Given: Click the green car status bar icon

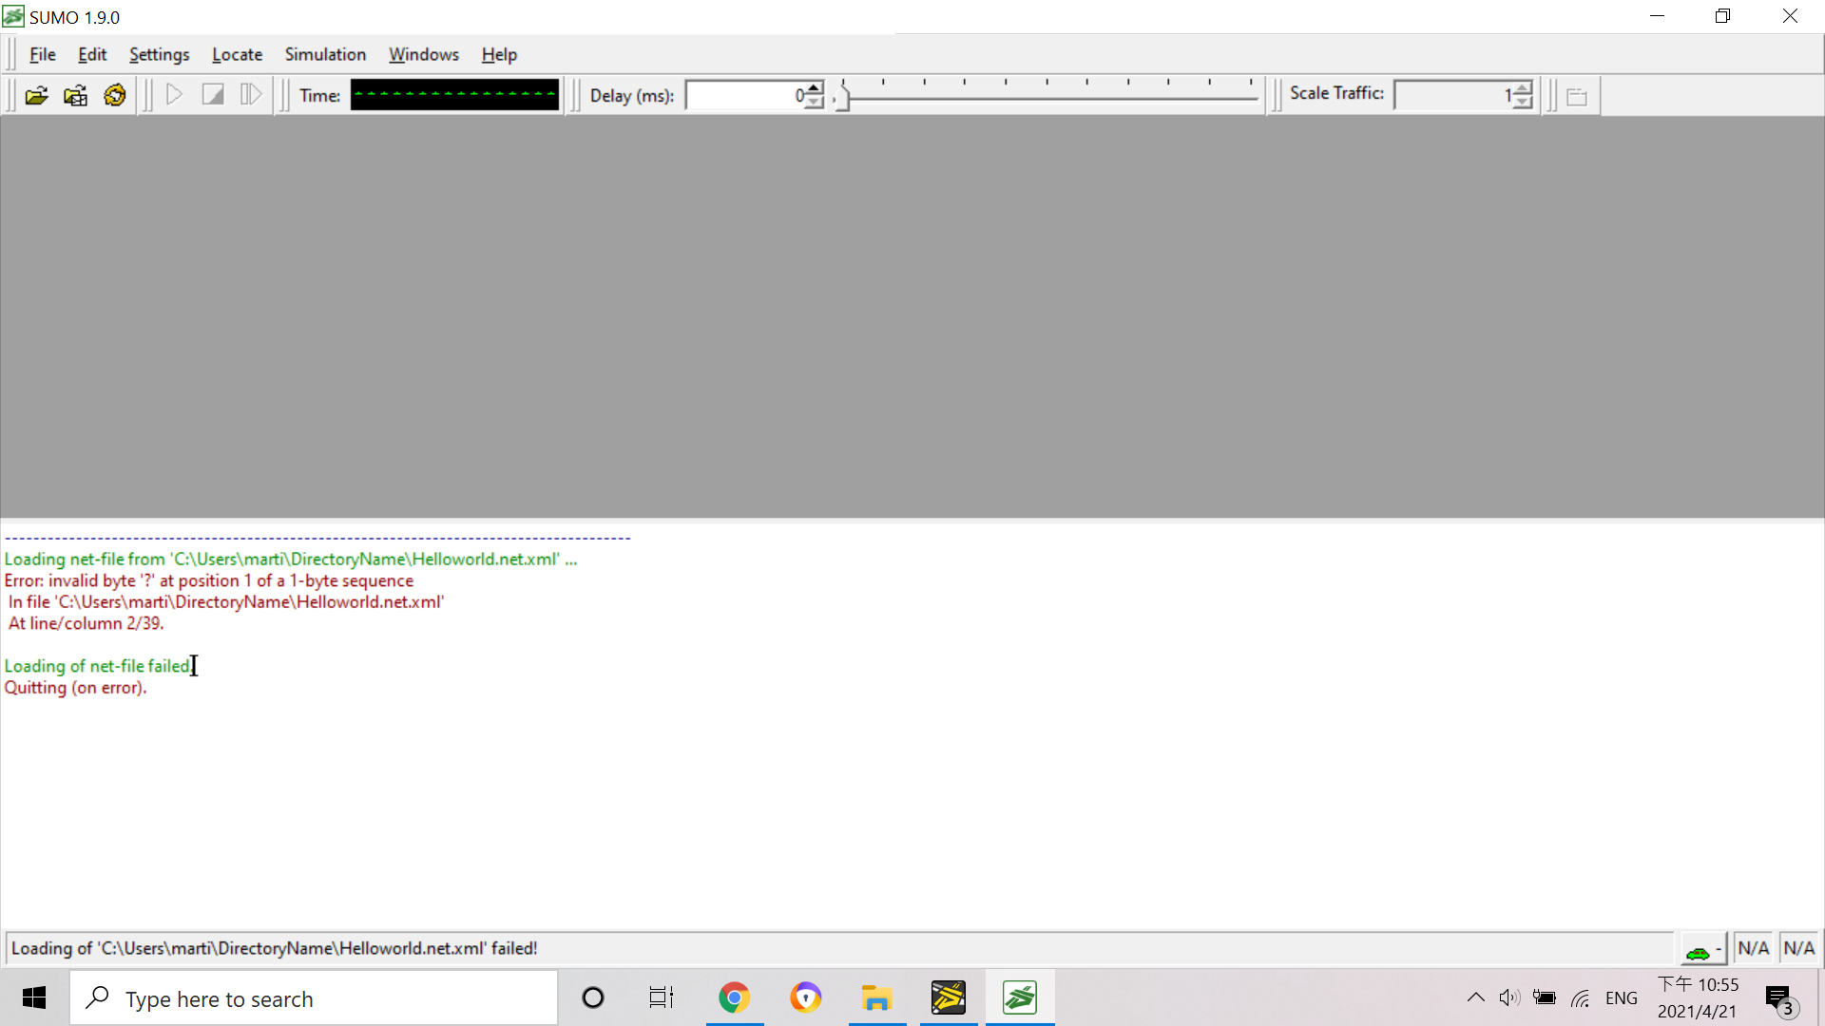Looking at the screenshot, I should coord(1698,951).
